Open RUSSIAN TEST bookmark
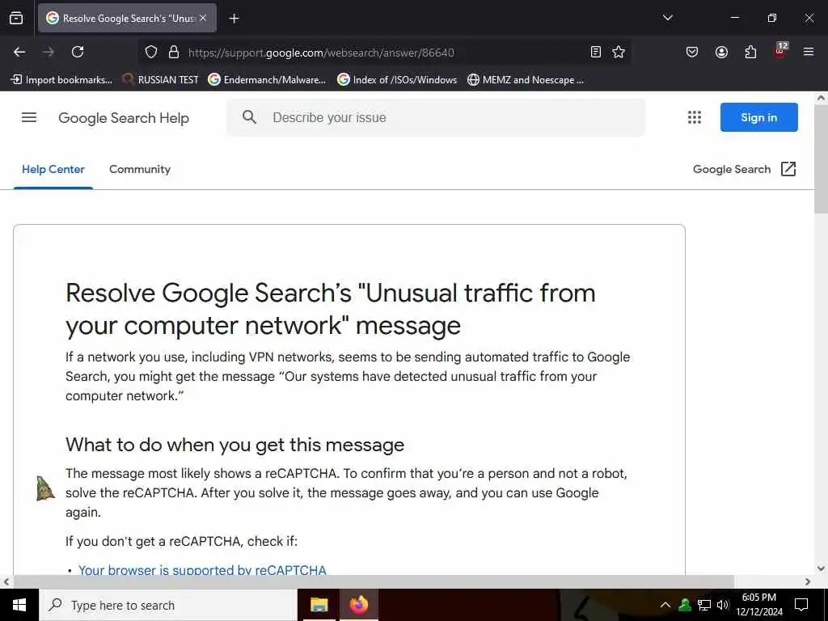 (x=160, y=80)
